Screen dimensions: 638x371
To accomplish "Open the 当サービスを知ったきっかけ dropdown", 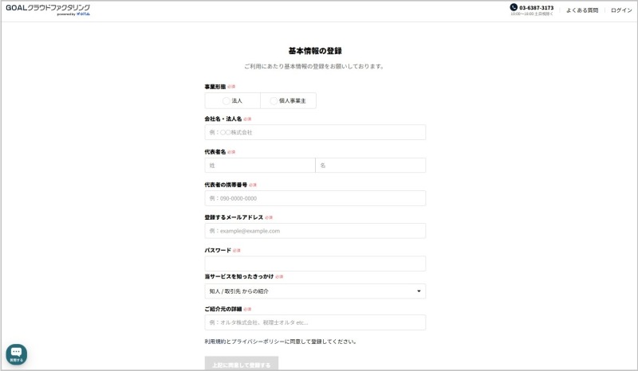I will [314, 291].
